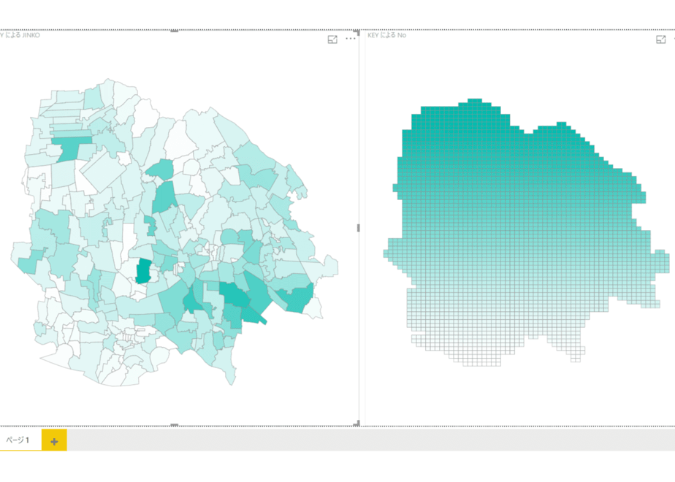This screenshot has height=482, width=675.
Task: Click the right-middle resize handle of JINKO visual
Action: 358,228
